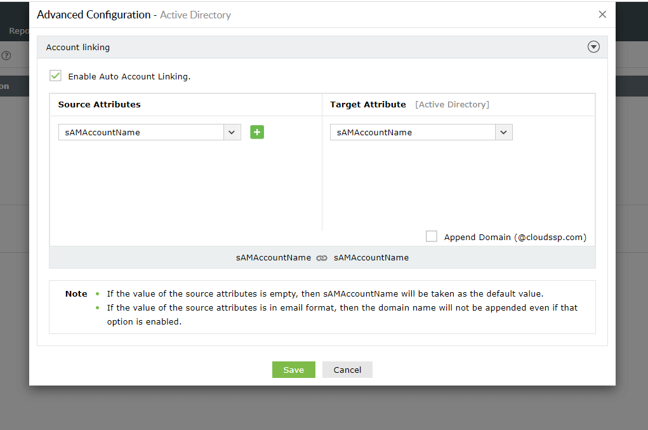The width and height of the screenshot is (648, 430).
Task: Click the Source Attributes dropdown arrow
Action: coord(232,132)
